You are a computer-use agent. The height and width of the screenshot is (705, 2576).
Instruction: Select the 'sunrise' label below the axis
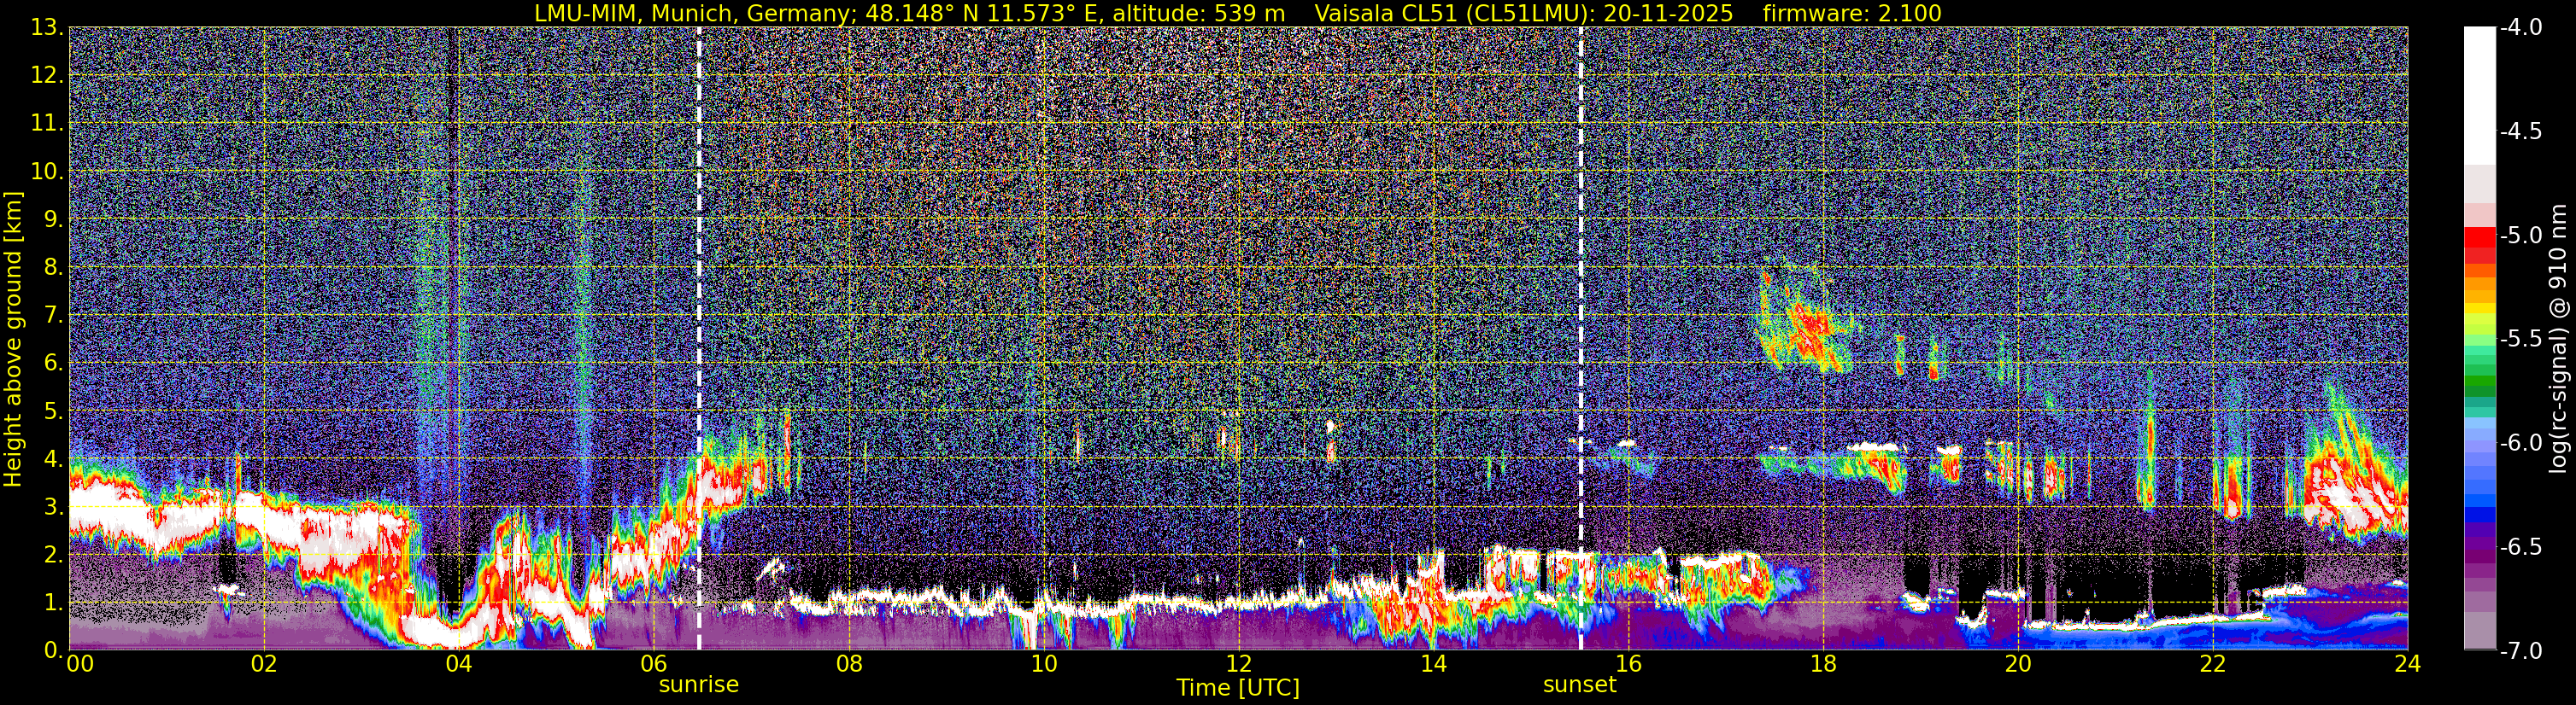tap(698, 685)
